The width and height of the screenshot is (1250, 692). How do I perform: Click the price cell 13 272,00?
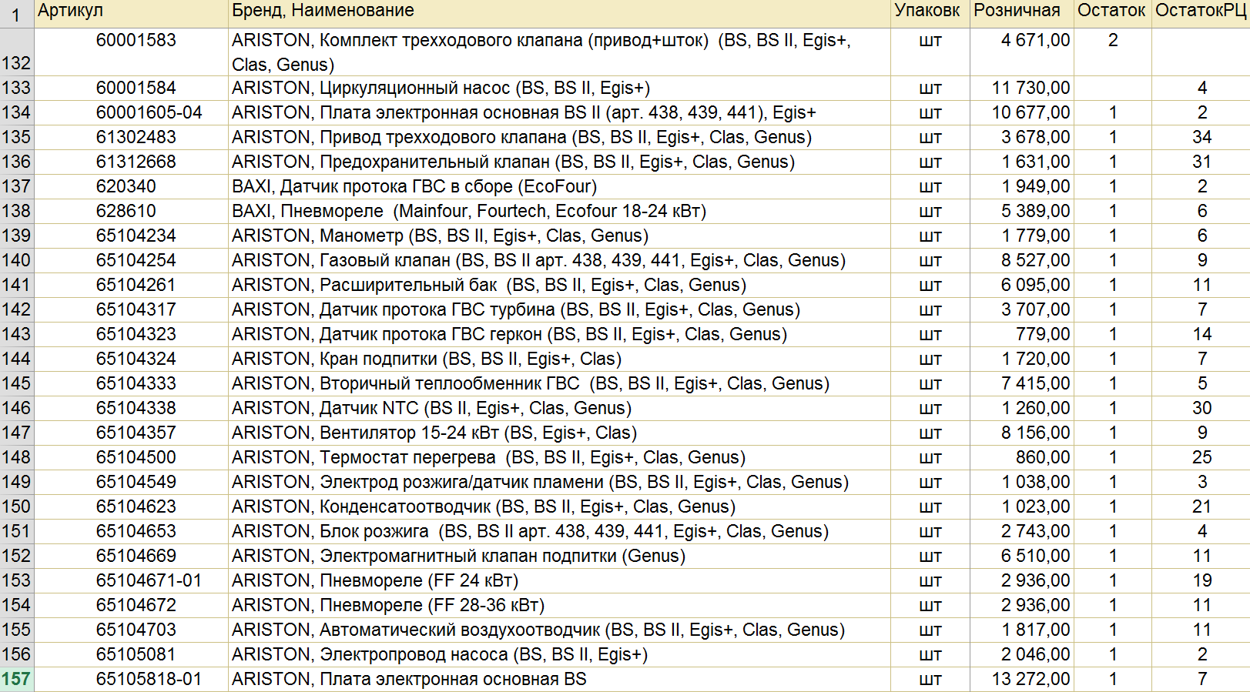coord(1021,680)
